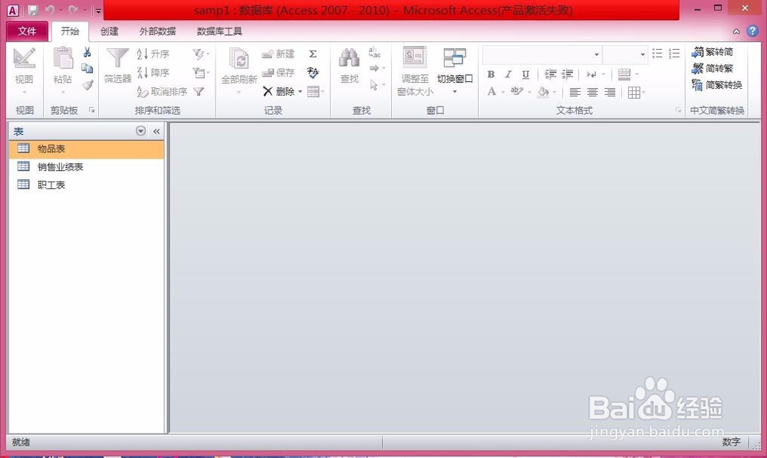
Task: Click the font color A button
Action: click(x=492, y=92)
